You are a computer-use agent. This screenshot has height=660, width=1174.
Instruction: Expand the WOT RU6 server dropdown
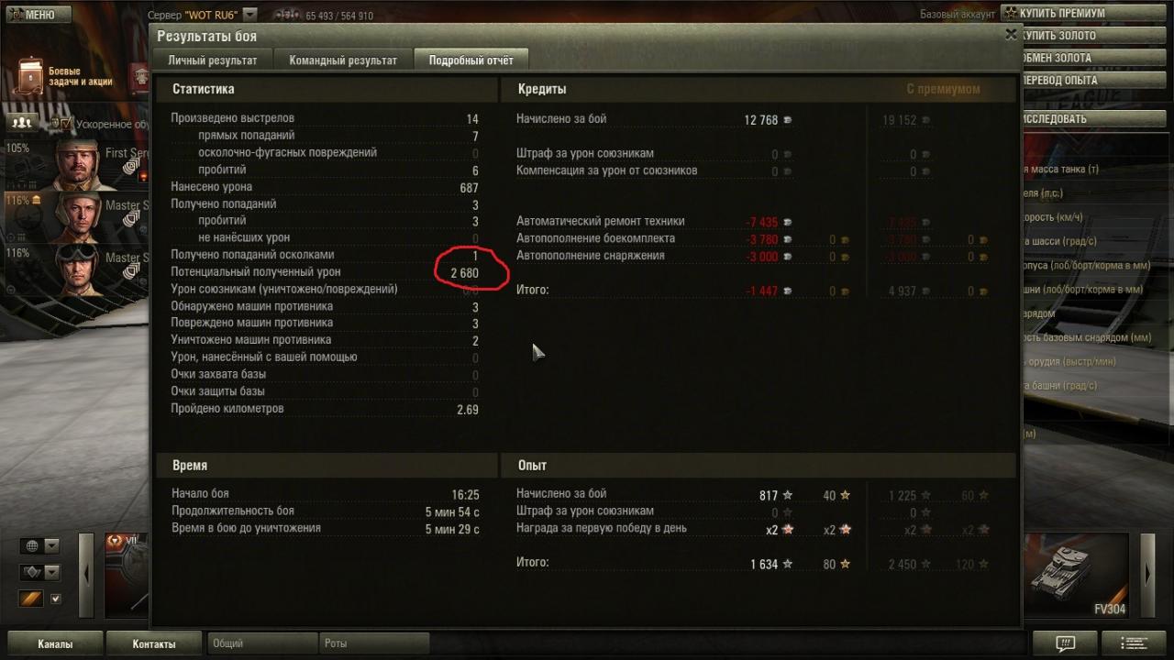tap(249, 15)
